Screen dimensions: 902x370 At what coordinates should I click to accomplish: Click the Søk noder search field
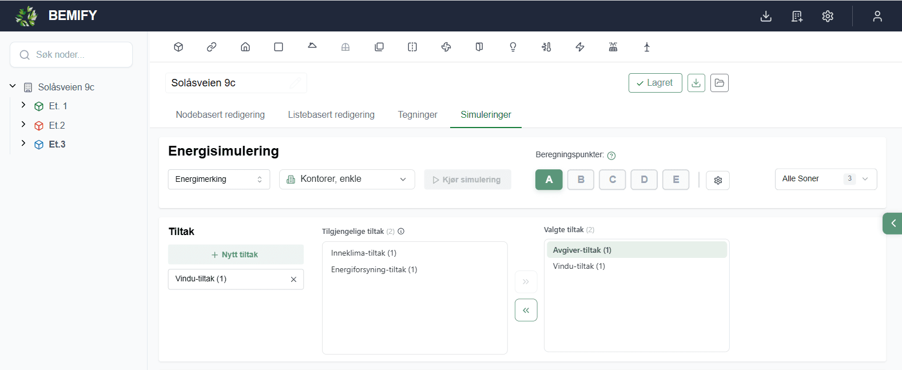71,55
